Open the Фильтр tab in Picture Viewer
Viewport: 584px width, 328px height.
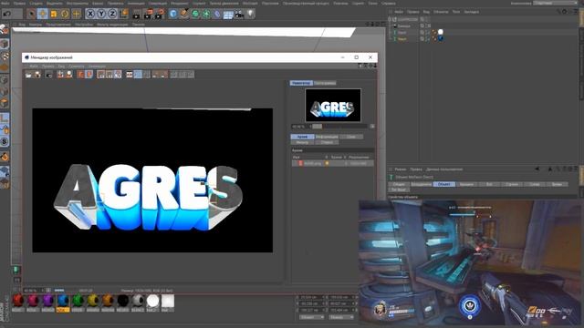[x=302, y=142]
